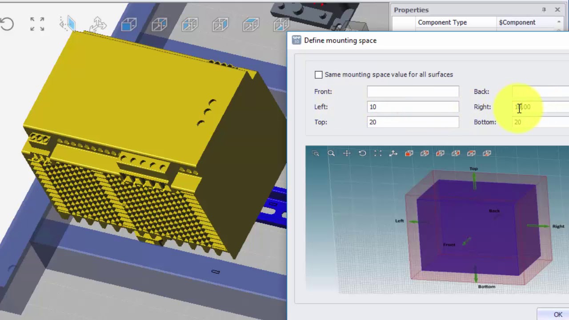Click the Component Type property label
Image resolution: width=569 pixels, height=320 pixels.
[x=442, y=22]
